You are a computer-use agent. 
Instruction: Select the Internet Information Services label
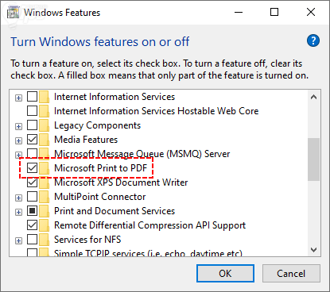[x=115, y=97]
